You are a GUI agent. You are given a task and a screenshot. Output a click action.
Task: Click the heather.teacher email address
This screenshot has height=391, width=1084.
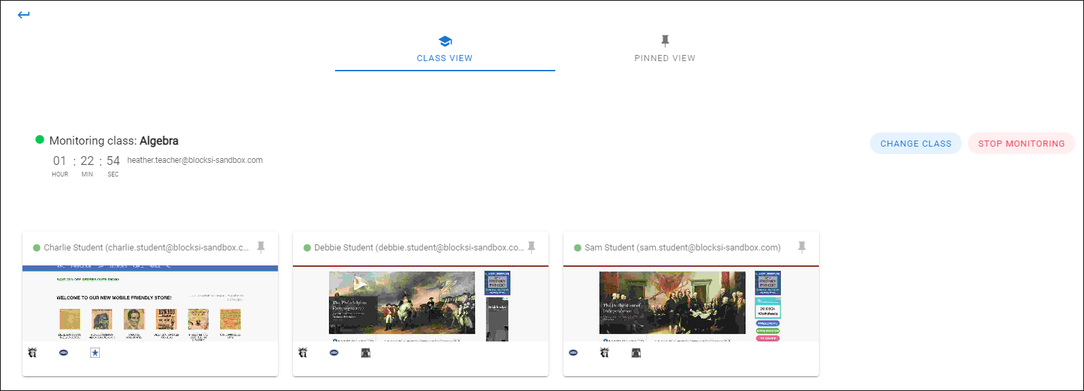pyautogui.click(x=195, y=160)
